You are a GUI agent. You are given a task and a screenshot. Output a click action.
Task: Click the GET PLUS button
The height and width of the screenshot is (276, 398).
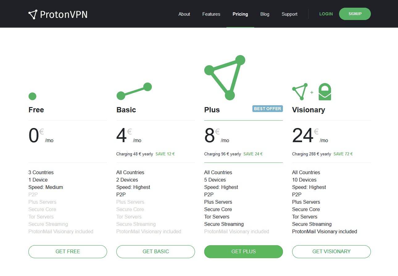click(243, 252)
